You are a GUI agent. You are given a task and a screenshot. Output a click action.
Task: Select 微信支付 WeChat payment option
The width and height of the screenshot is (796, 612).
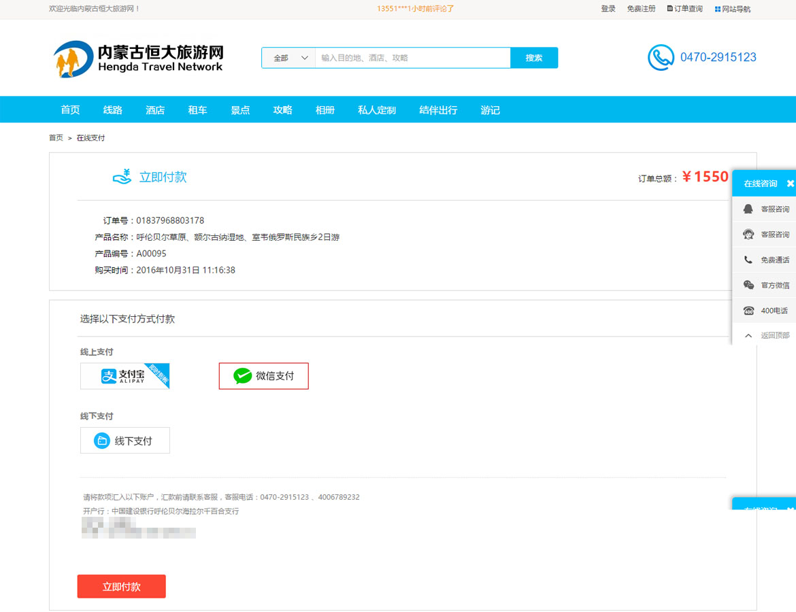point(263,376)
